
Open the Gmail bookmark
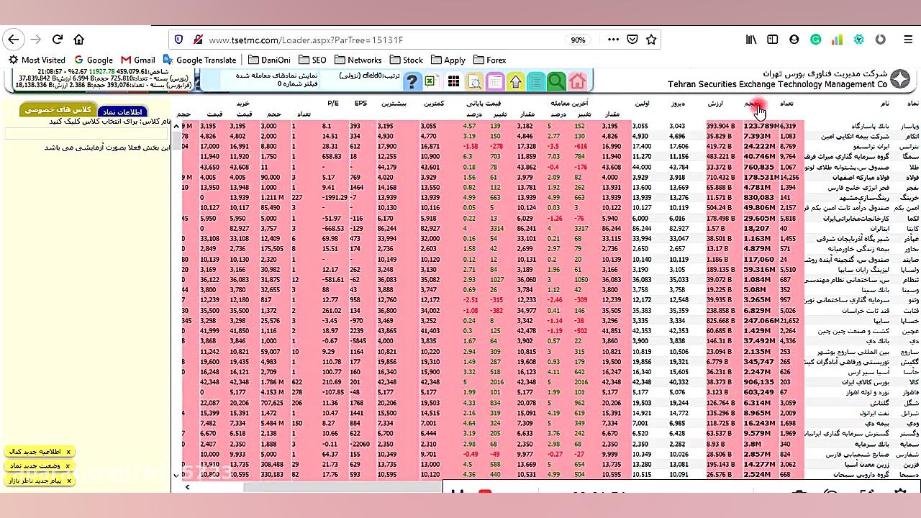[138, 60]
